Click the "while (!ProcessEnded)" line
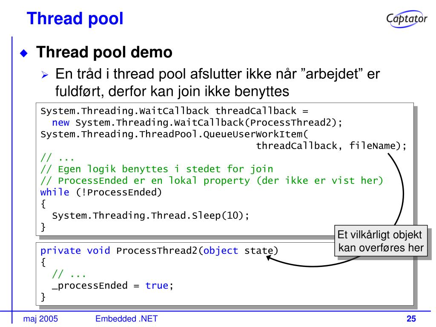This screenshot has height=327, width=436. (x=101, y=192)
